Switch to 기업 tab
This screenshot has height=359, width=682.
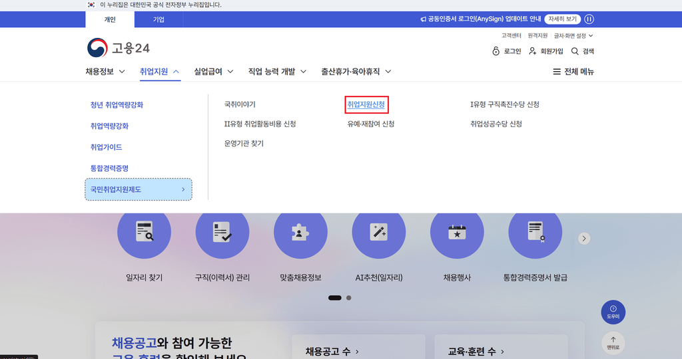coord(159,19)
